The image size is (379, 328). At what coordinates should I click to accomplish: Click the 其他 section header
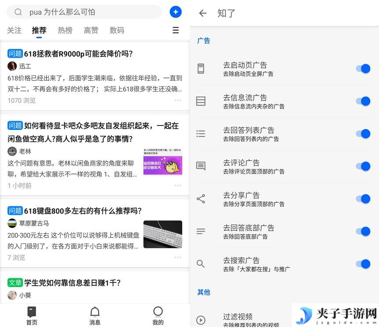point(203,292)
